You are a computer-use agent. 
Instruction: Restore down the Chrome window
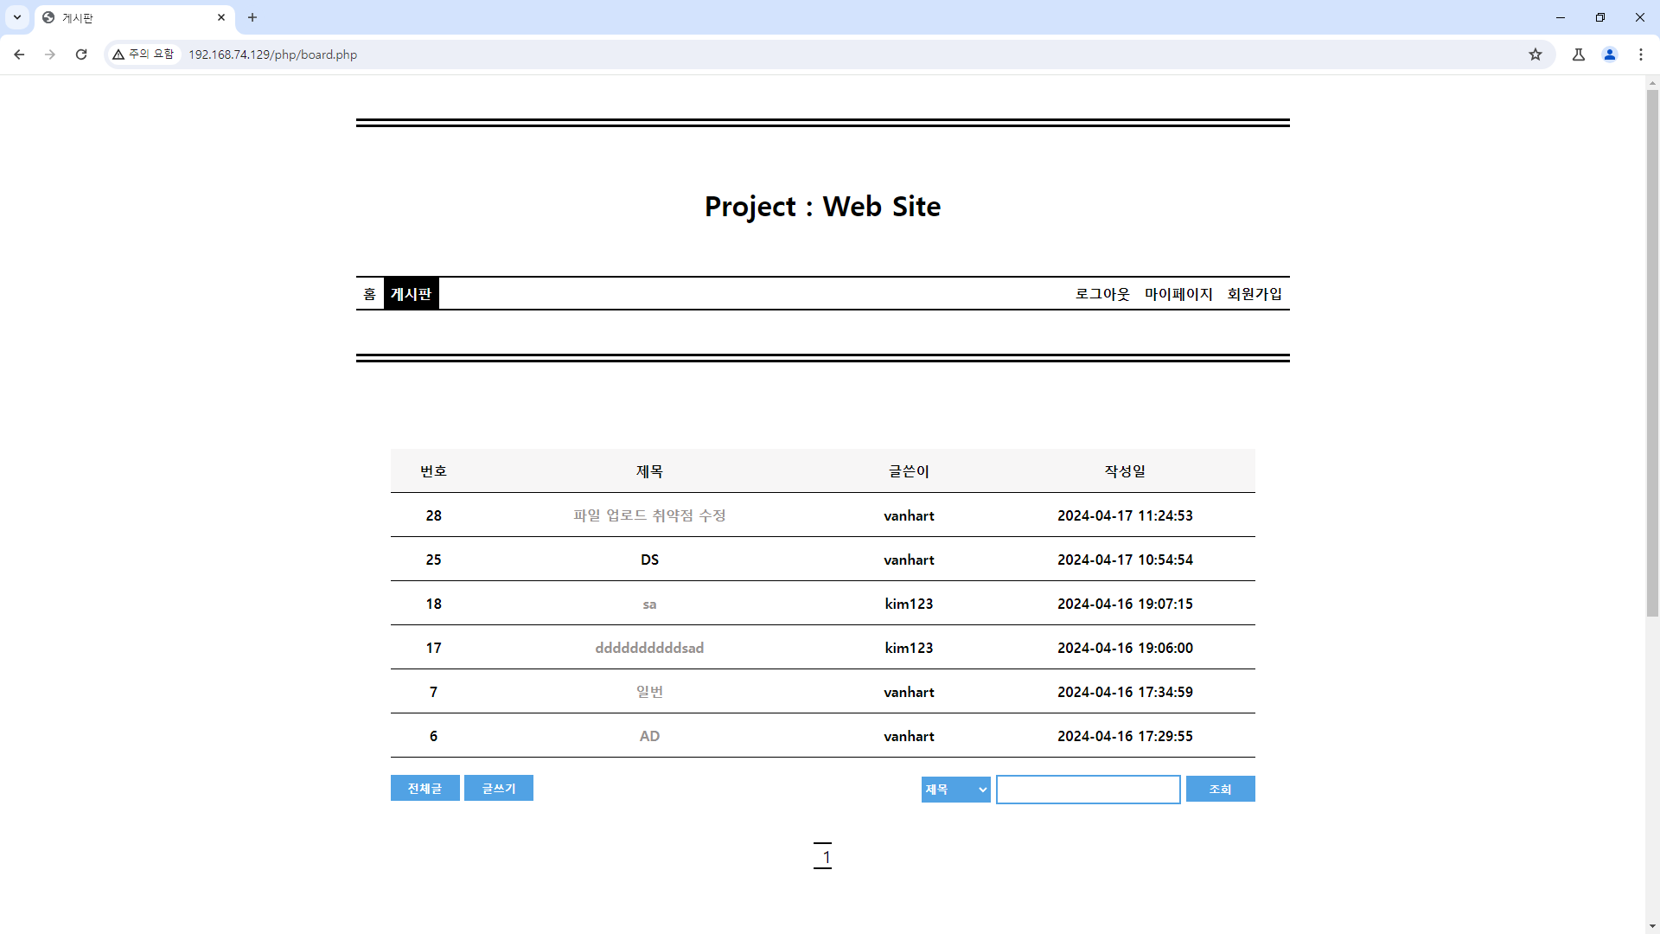(1600, 17)
